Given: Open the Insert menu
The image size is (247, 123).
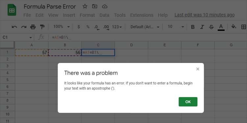Looking at the screenshot, I should 69,15.
